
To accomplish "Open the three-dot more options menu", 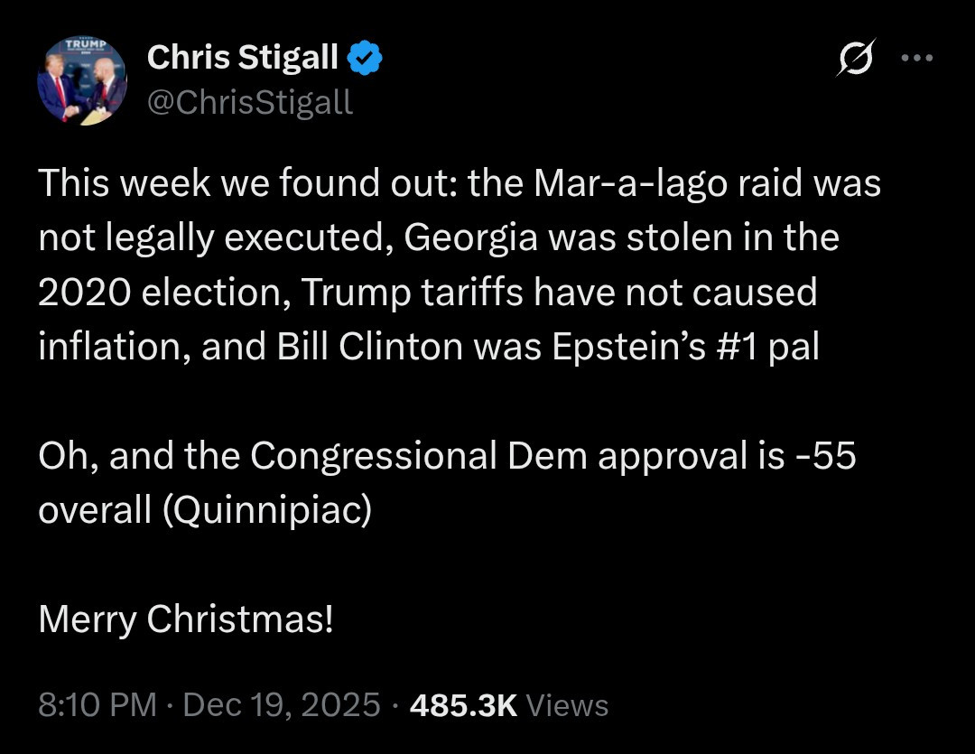I will click(916, 58).
